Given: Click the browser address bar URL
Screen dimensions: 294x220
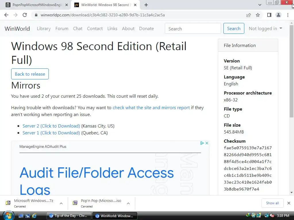Looking at the screenshot, I should point(103,15).
